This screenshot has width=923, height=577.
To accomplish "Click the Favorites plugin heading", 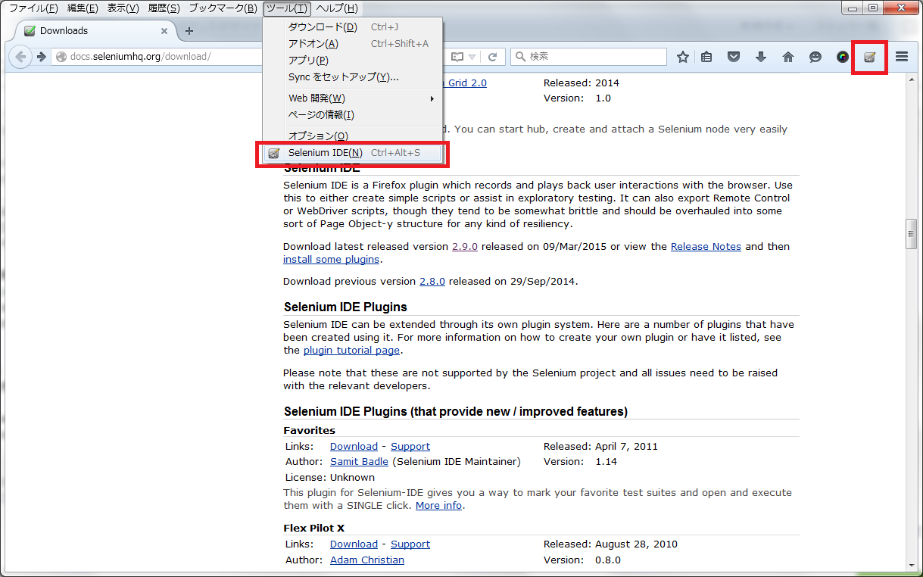I will [x=310, y=431].
